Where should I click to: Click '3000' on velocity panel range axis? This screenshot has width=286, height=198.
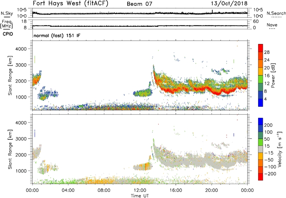coord(21,139)
